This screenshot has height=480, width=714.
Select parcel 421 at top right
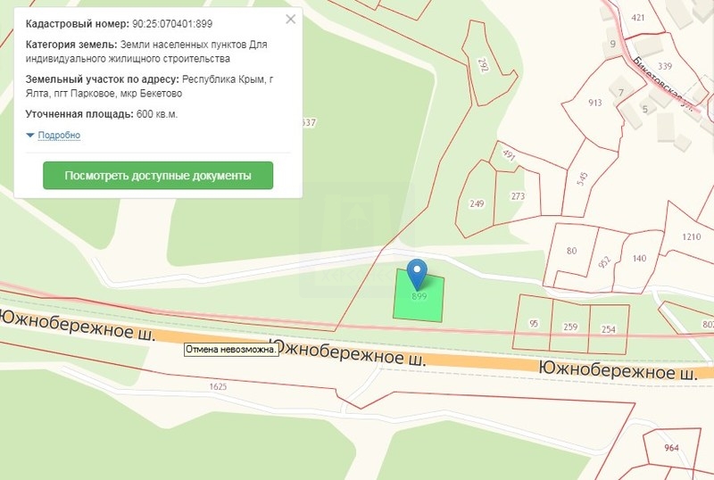638,18
